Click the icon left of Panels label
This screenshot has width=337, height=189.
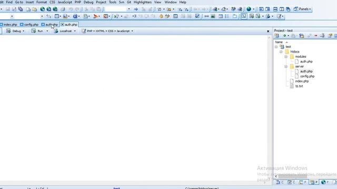(296, 9)
